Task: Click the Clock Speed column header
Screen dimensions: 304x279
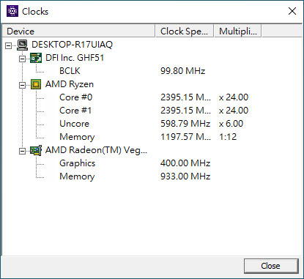Action: 185,31
